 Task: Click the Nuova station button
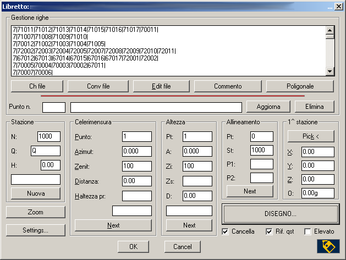(36, 193)
